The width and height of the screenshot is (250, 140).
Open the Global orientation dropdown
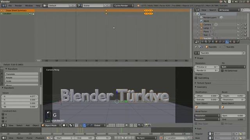100,125
